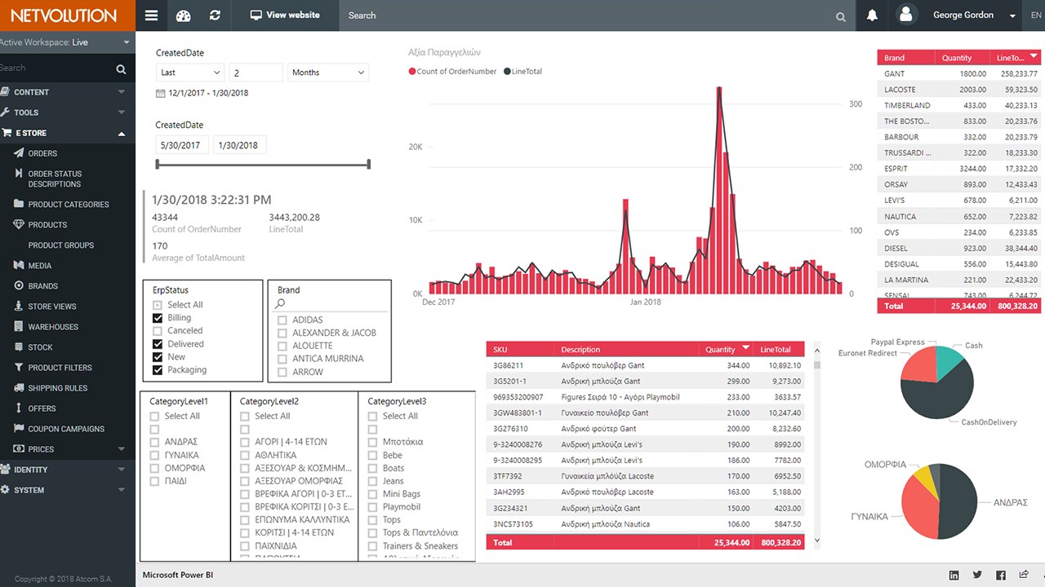Image resolution: width=1045 pixels, height=587 pixels.
Task: Click the Prices icon in sidebar
Action: pyautogui.click(x=20, y=448)
